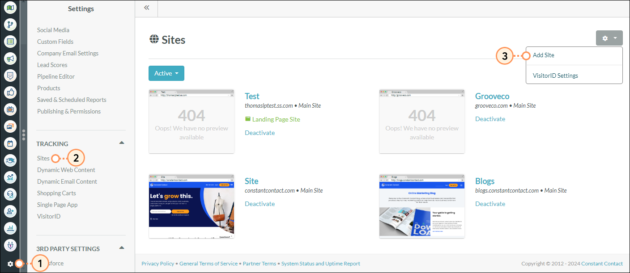Deactivate the Test site

(260, 133)
